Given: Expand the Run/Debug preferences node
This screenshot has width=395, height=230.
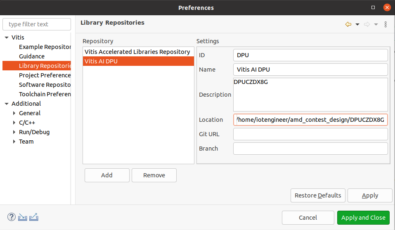Looking at the screenshot, I should (x=14, y=132).
